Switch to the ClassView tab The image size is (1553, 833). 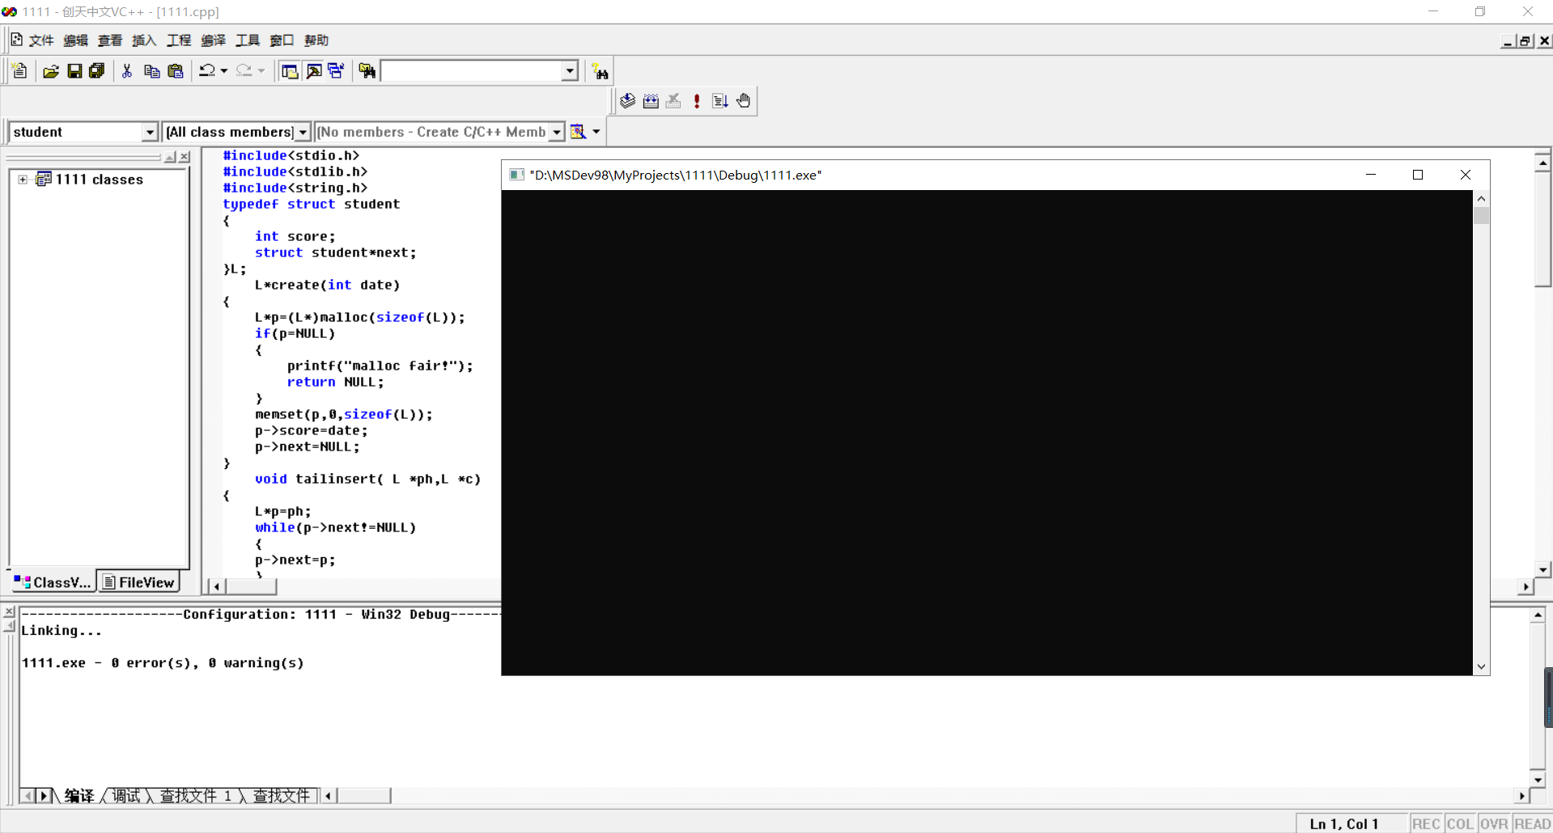point(53,582)
